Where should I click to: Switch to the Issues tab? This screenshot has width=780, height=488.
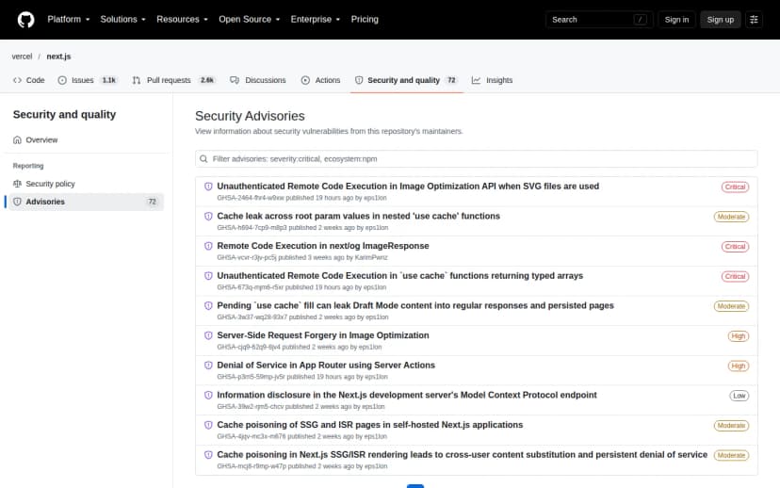click(88, 80)
